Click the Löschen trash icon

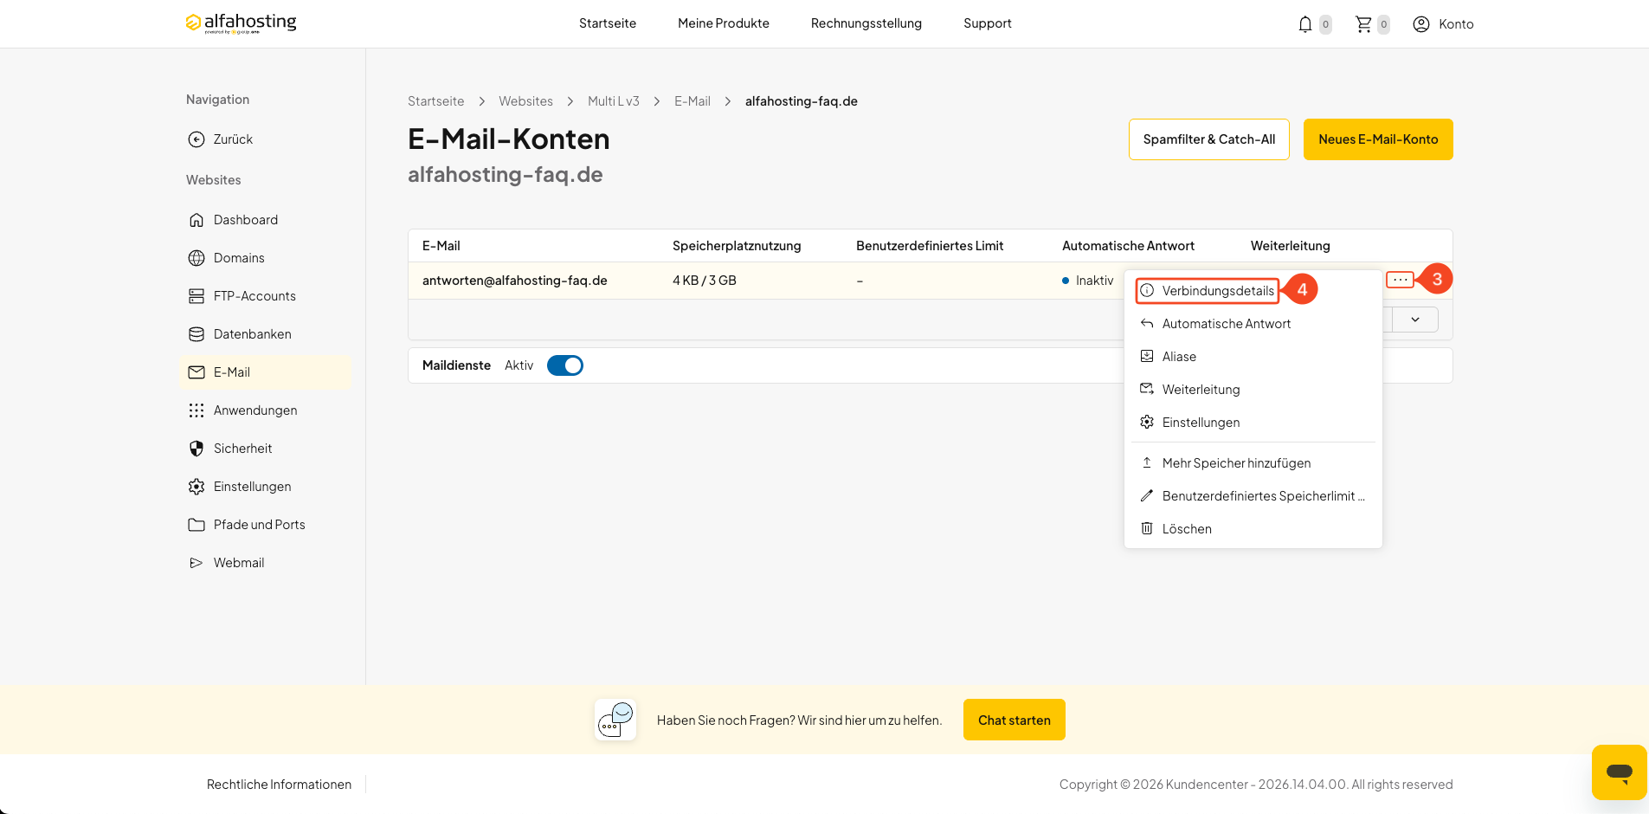1147,529
